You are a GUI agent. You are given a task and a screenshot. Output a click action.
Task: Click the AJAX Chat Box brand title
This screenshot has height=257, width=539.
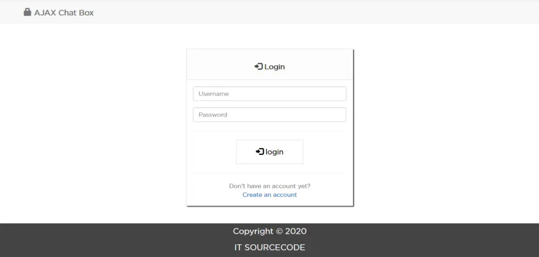pos(64,13)
